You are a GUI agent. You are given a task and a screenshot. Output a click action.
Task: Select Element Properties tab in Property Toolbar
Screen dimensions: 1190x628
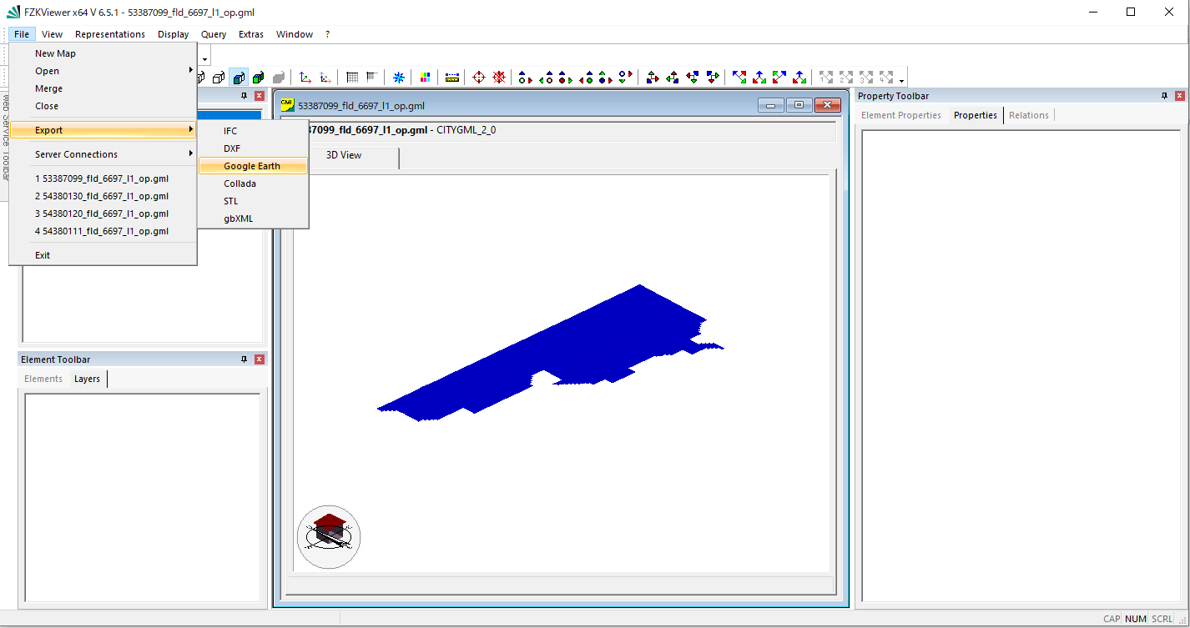[x=900, y=115]
